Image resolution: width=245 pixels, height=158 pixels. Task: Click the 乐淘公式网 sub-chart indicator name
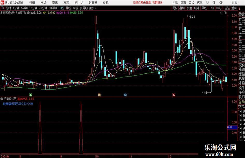(x=10, y=99)
